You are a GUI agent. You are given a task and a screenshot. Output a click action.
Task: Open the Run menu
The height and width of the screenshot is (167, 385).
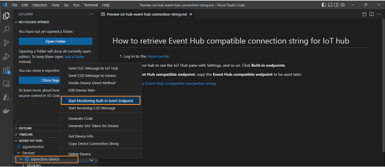tap(76, 5)
